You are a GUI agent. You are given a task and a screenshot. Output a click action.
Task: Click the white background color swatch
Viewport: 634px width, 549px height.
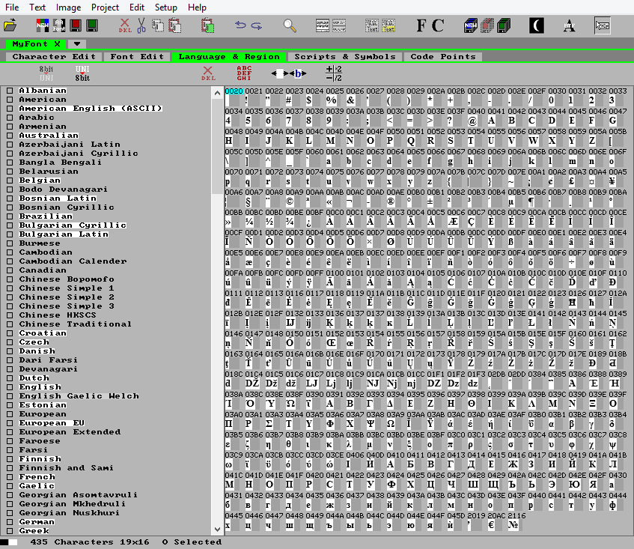tap(13, 542)
